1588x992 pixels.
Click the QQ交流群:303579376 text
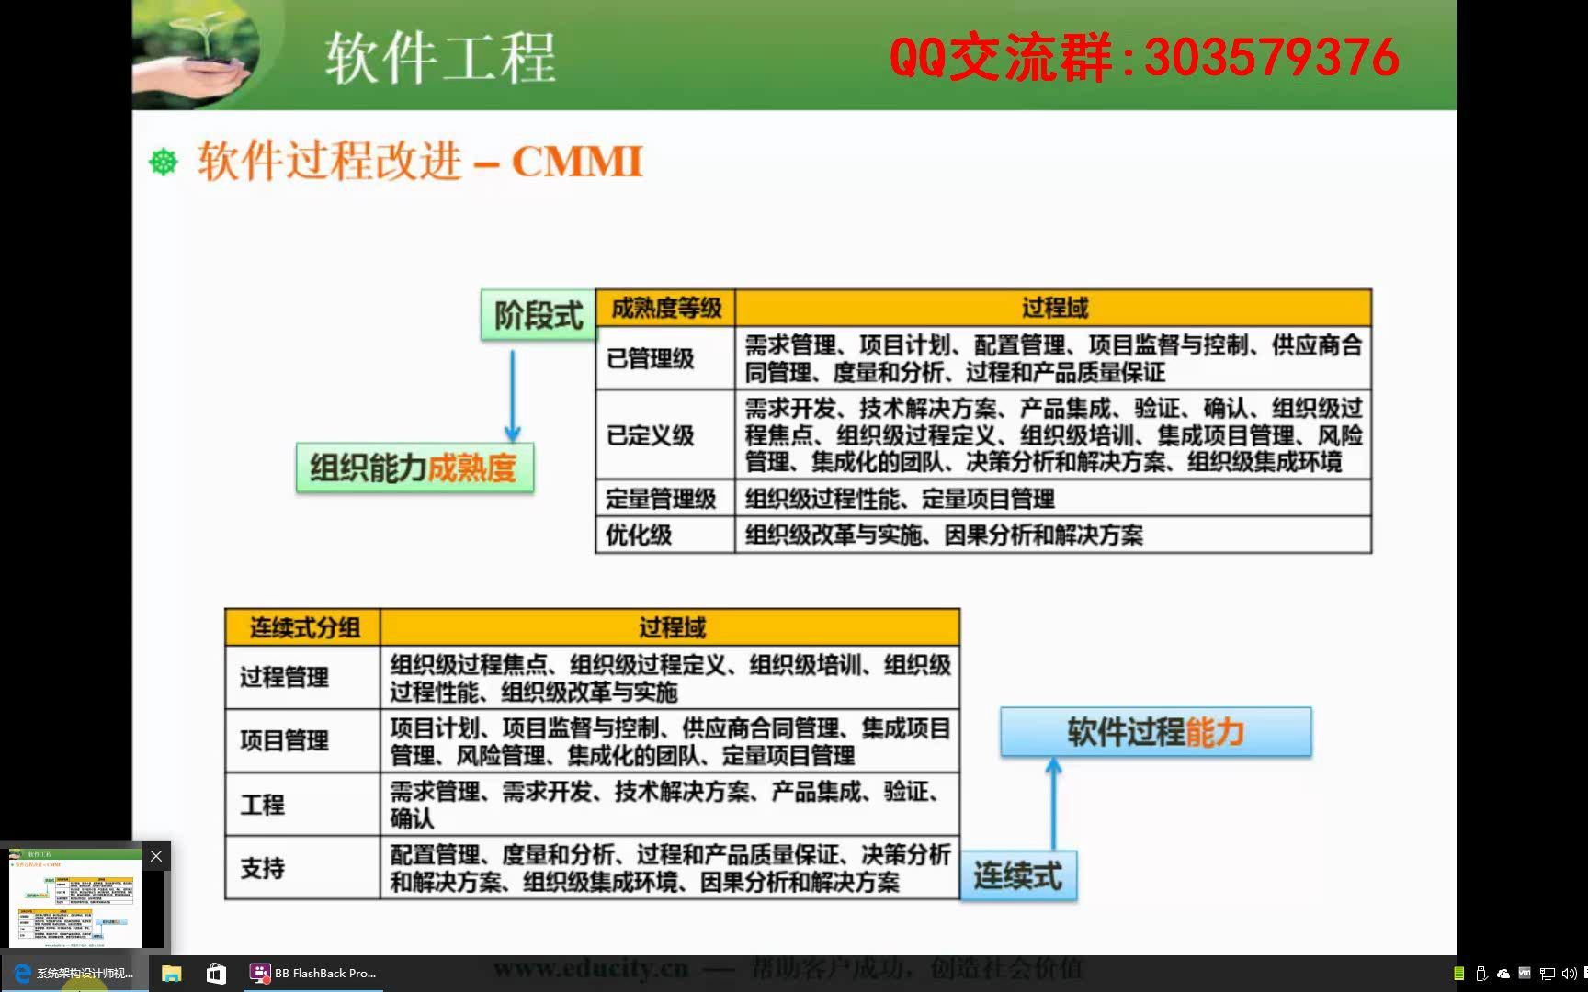pos(1144,57)
